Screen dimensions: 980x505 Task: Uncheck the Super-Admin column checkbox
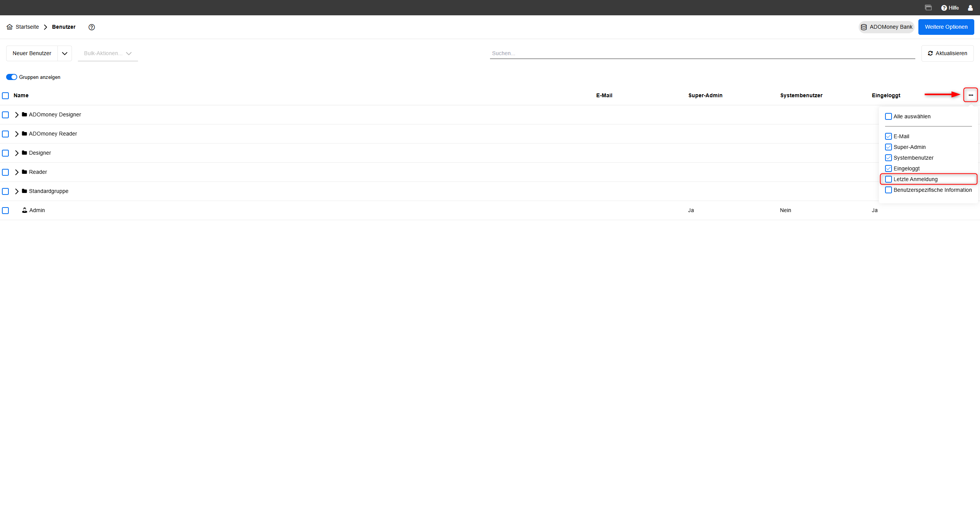[889, 147]
